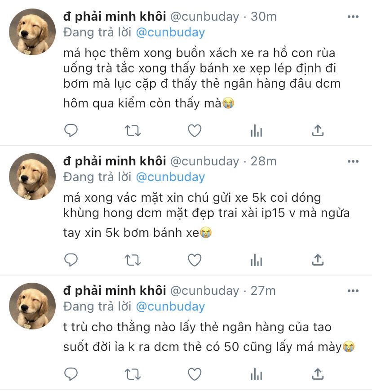
Task: View analytics of the 27m tweet
Action: [256, 374]
